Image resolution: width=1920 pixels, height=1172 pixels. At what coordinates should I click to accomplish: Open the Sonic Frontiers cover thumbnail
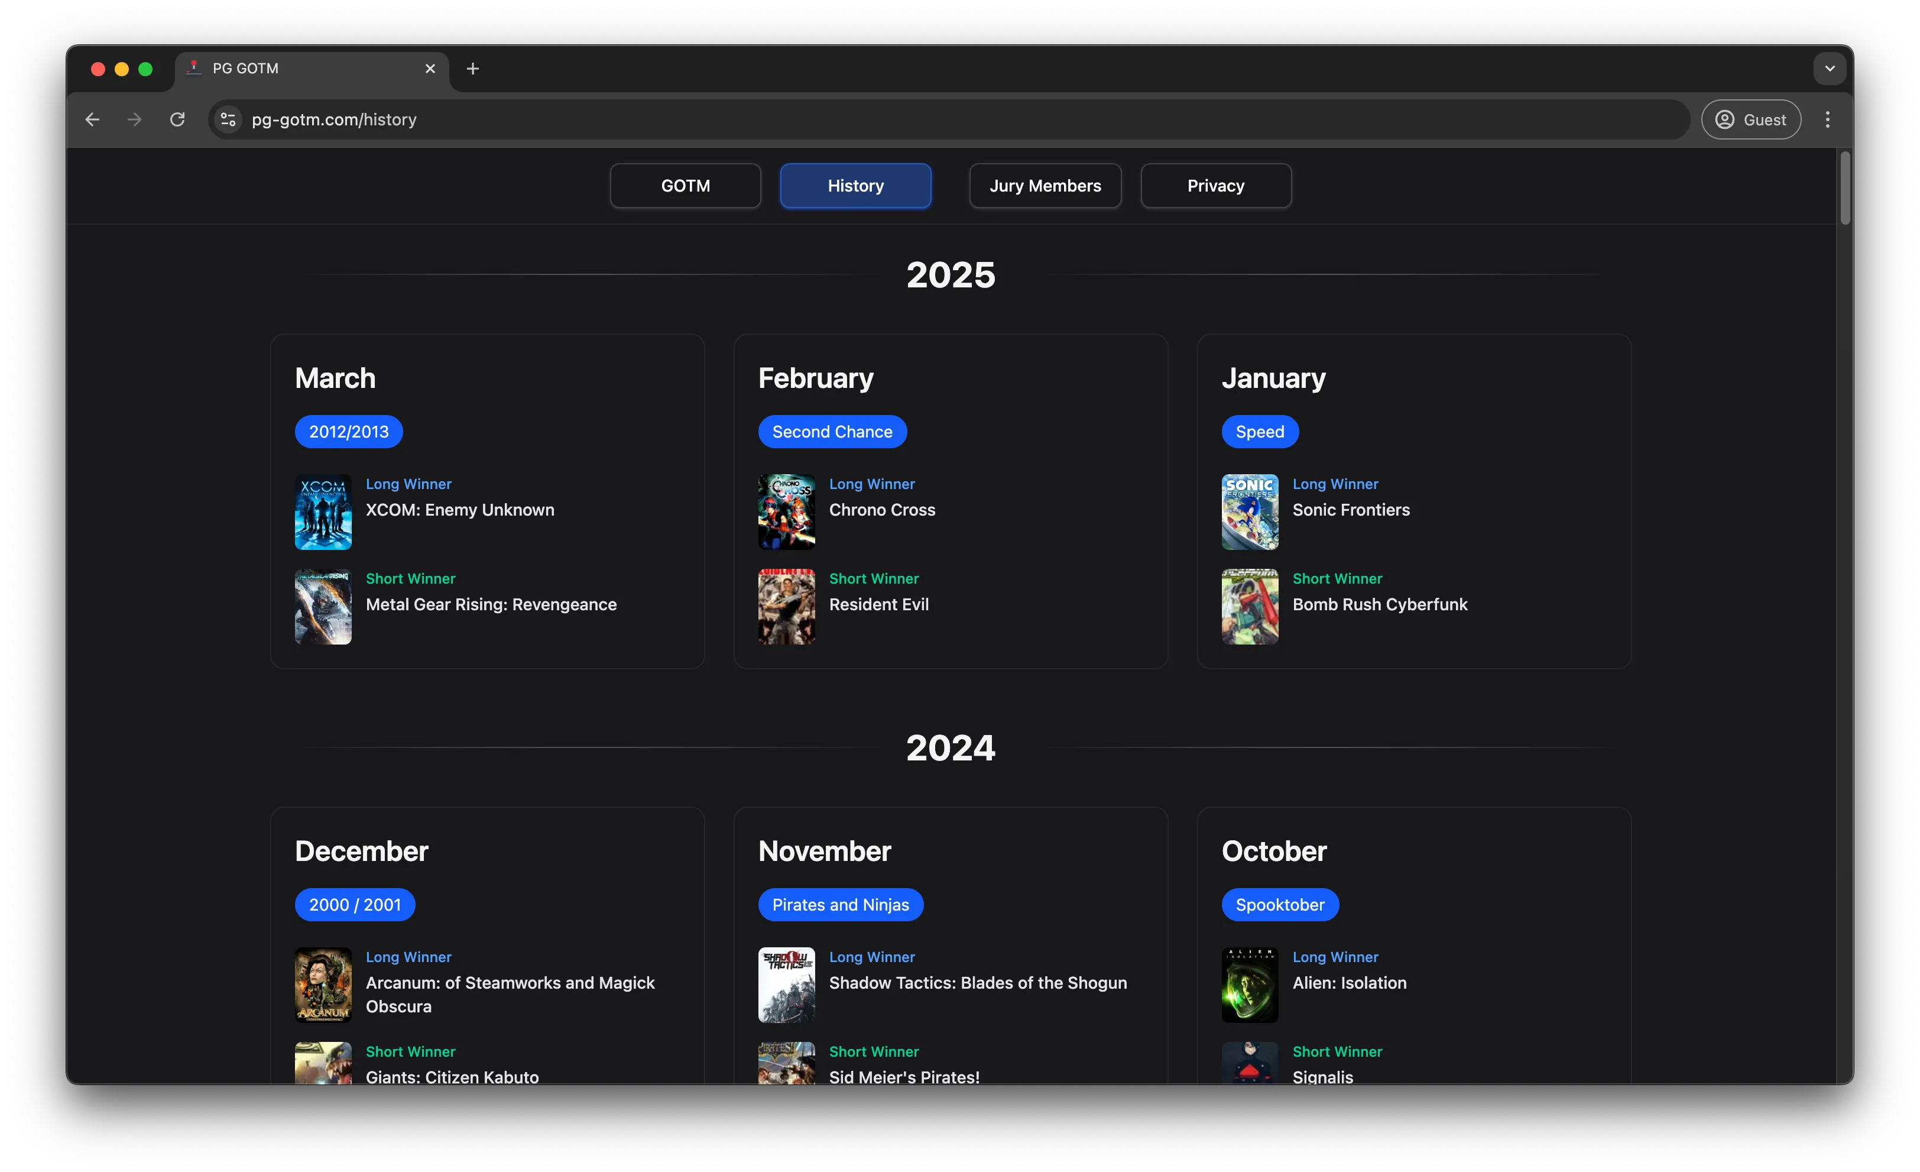click(x=1250, y=512)
